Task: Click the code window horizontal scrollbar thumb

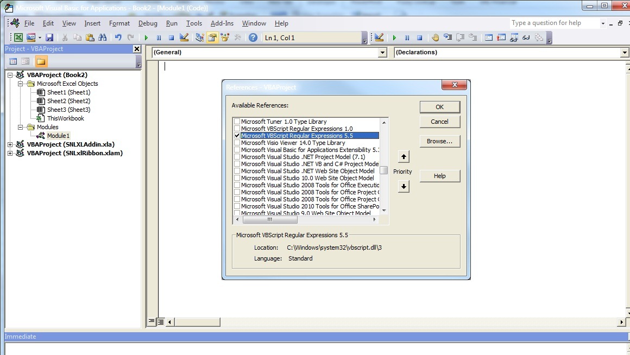Action: coord(197,322)
